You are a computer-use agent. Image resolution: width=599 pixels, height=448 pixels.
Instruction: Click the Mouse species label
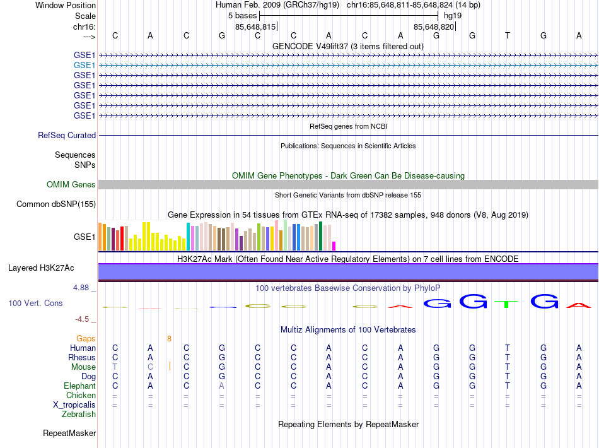83,367
